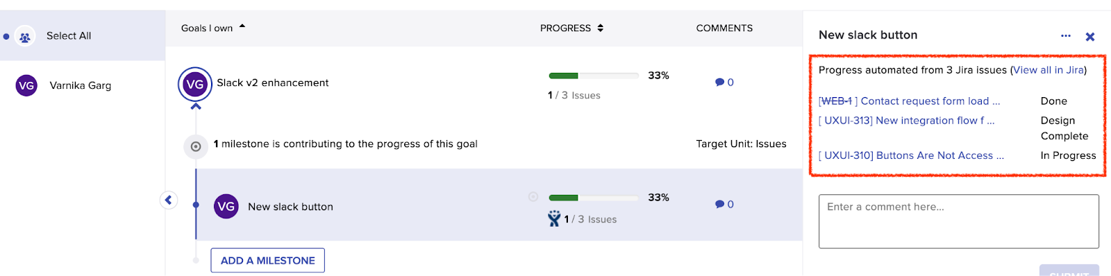Open the three-dots menu for New slack button
Viewport: 1111px width, 276px height.
pos(1066,35)
